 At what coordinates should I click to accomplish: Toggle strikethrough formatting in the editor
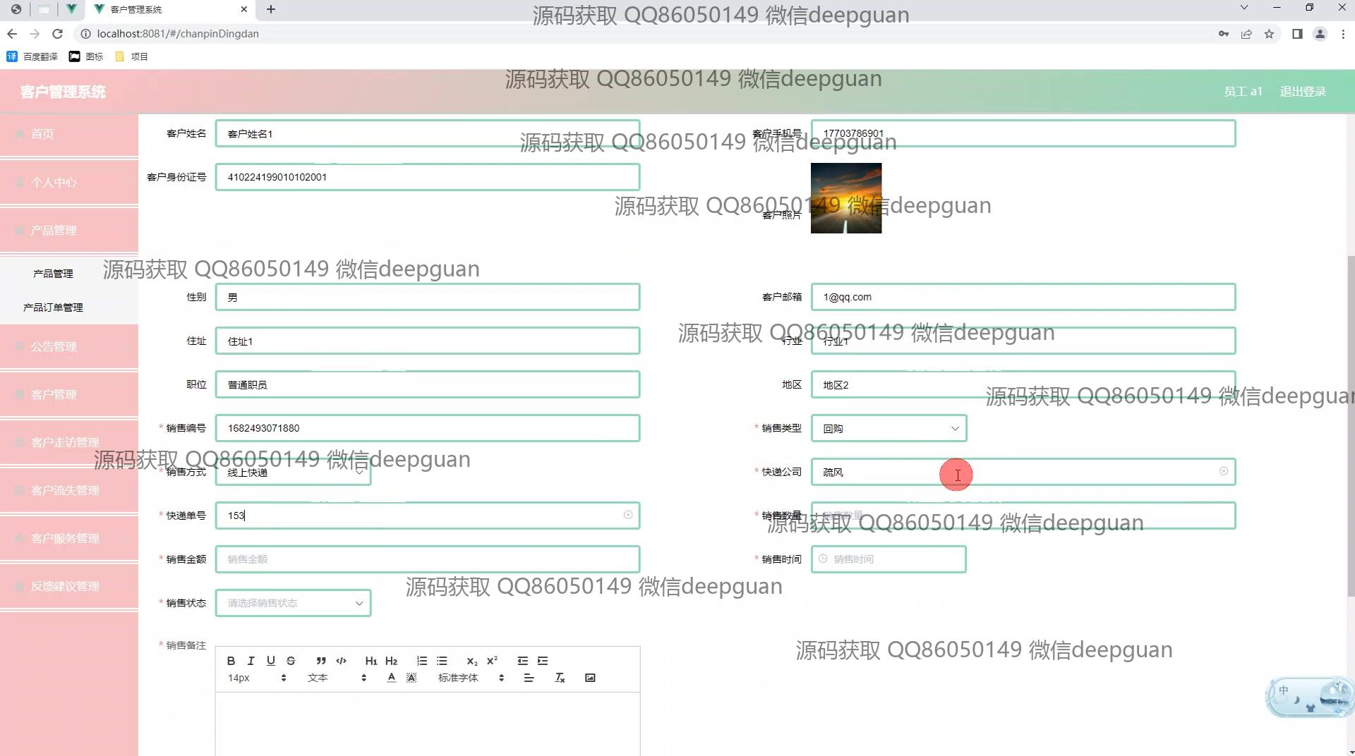(x=291, y=661)
